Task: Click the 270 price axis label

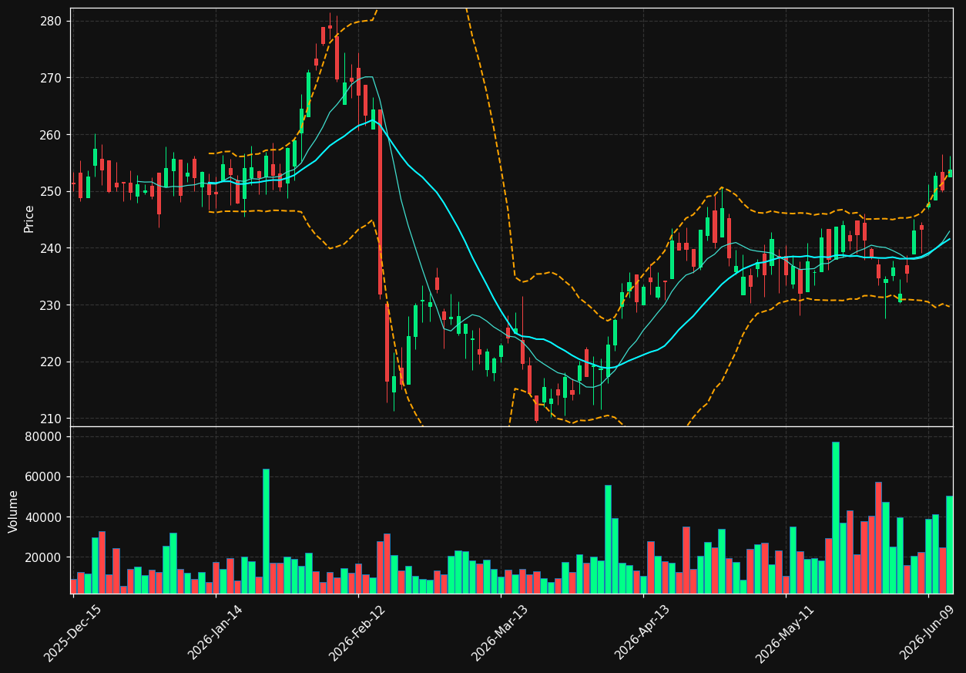Action: tap(51, 78)
